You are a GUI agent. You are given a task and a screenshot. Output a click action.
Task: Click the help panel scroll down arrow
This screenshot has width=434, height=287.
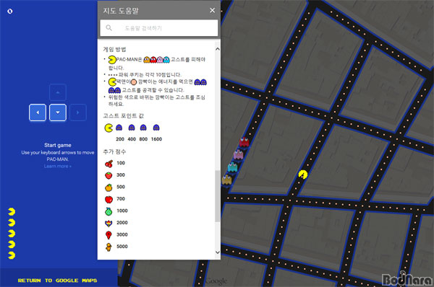218,252
